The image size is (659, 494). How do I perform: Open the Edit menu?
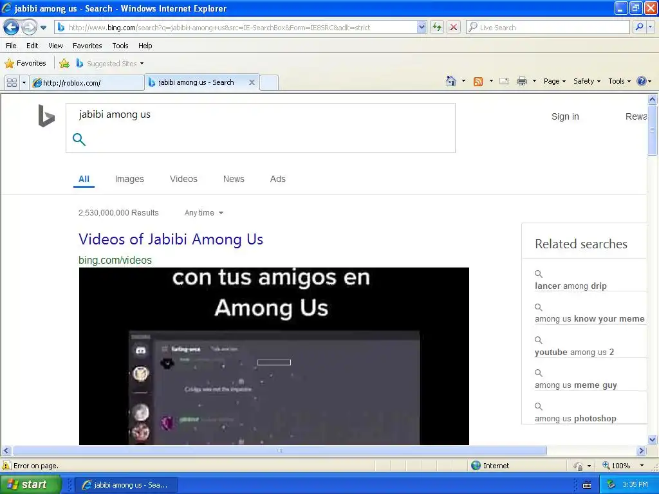pyautogui.click(x=32, y=46)
